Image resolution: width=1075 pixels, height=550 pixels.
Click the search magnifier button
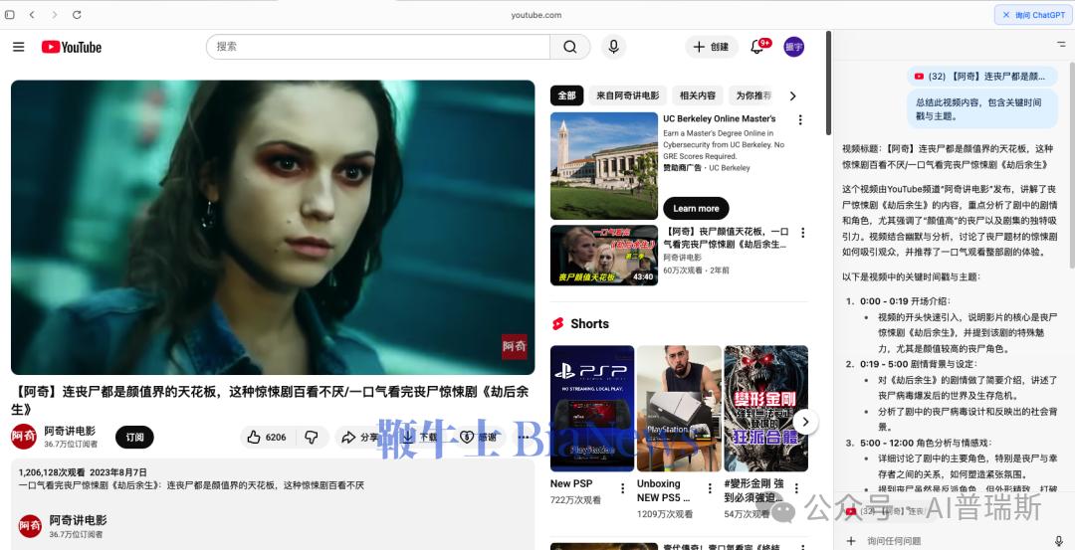[x=569, y=47]
